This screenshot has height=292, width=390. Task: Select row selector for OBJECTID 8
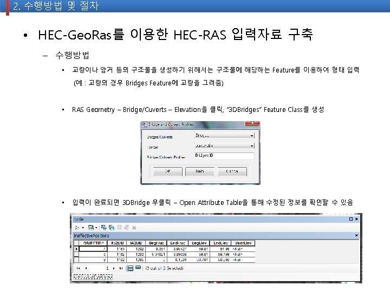[x=76, y=254]
